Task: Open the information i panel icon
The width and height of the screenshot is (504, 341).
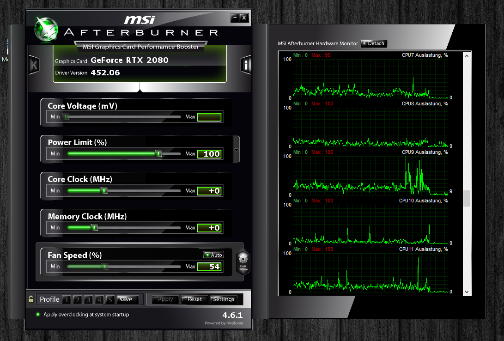Action: pyautogui.click(x=246, y=65)
